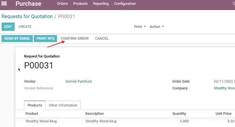Image resolution: width=235 pixels, height=127 pixels.
Task: Sort by Quantity column header
Action: point(179,114)
